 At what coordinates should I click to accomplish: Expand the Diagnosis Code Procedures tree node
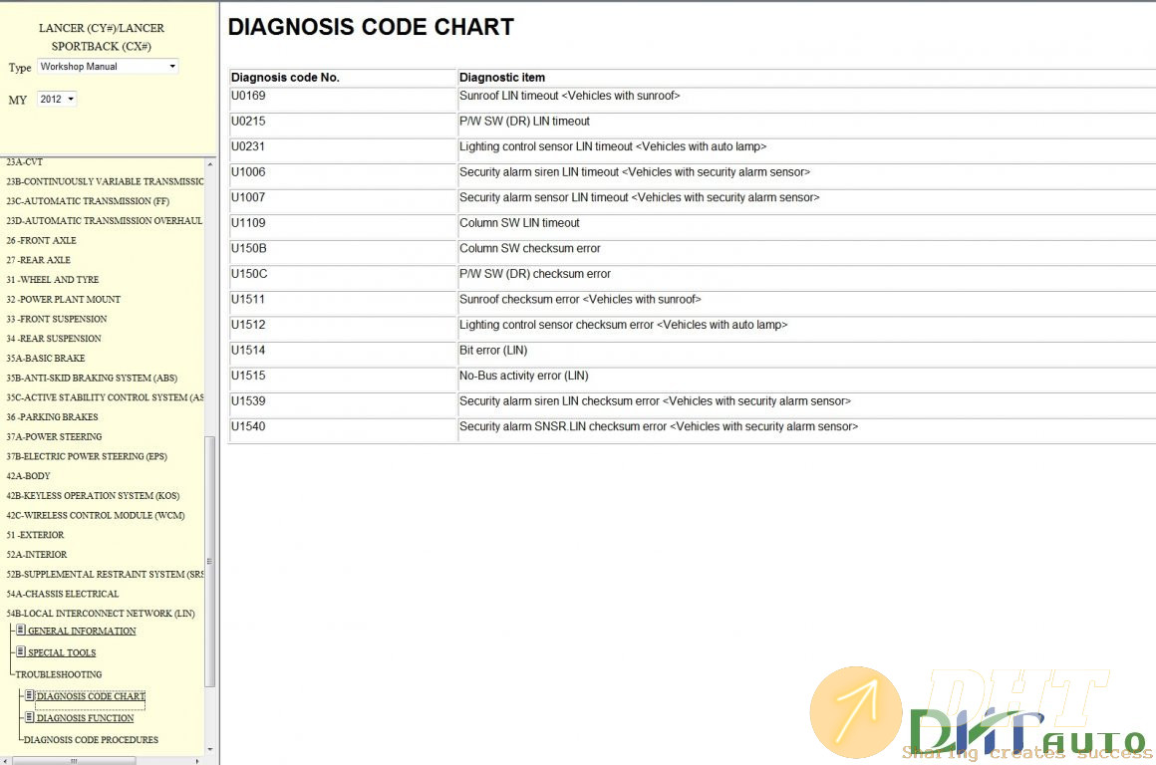point(90,740)
